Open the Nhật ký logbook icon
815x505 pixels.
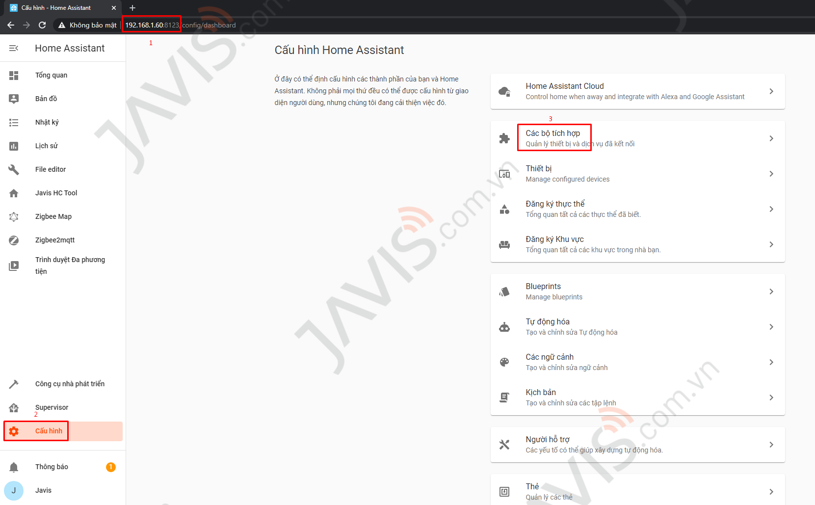[14, 122]
